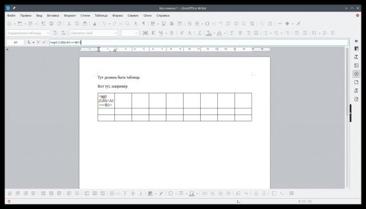
Task: Click the Insert text box icon
Action: click(180, 23)
